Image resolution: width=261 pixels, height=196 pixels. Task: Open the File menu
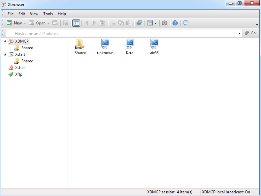click(x=11, y=14)
